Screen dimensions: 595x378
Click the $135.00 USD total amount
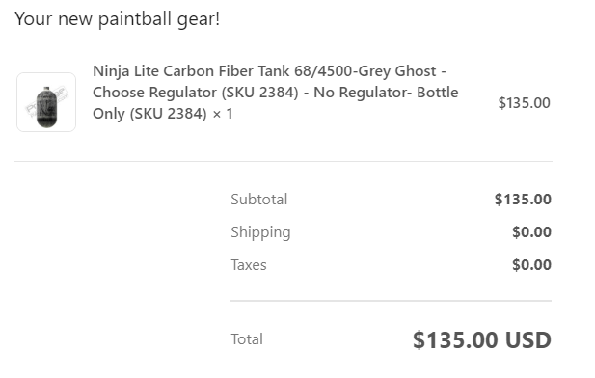point(482,339)
